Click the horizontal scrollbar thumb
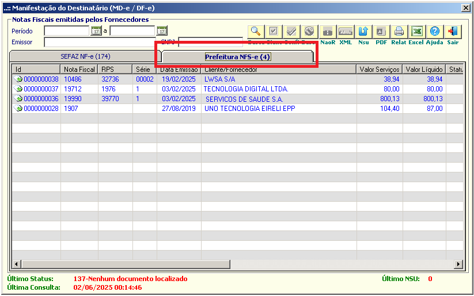 click(x=126, y=264)
